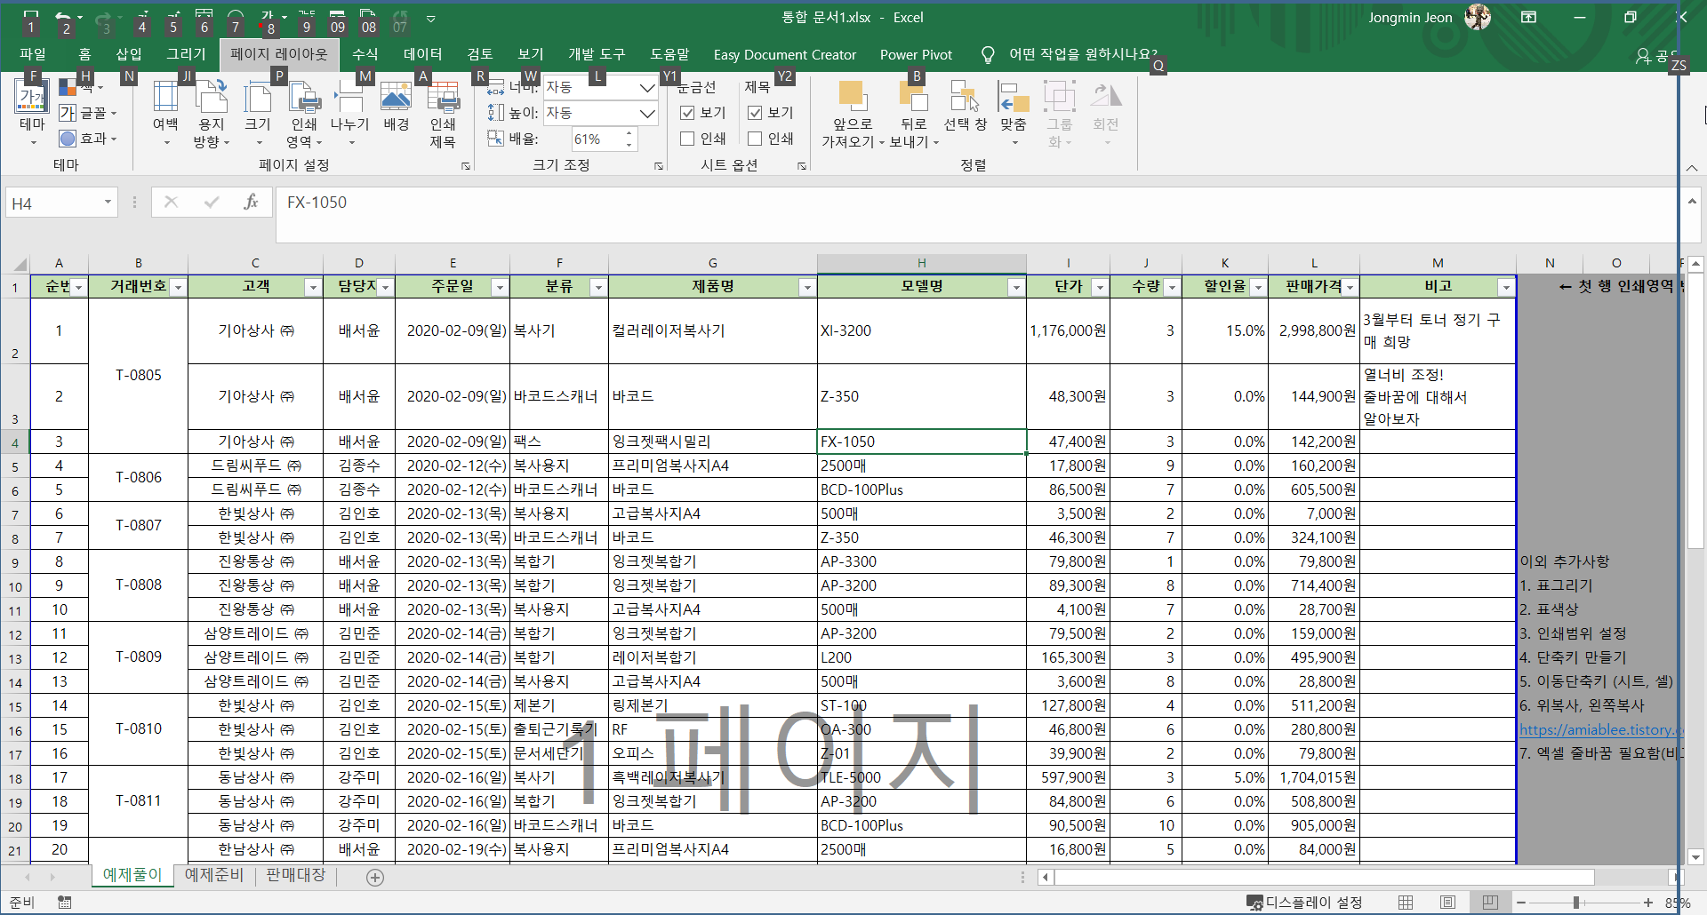Open page Orientation (용지 방향) menu
This screenshot has width=1707, height=915.
212,113
